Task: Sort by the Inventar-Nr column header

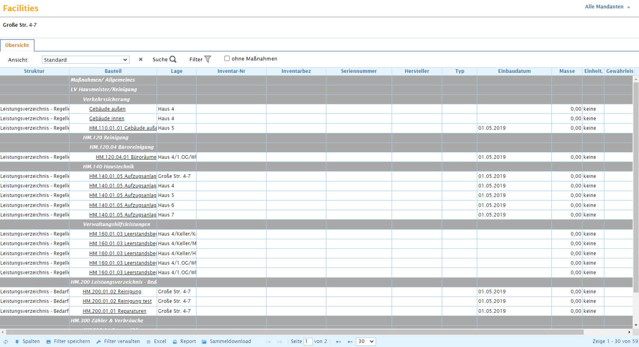Action: click(x=231, y=71)
